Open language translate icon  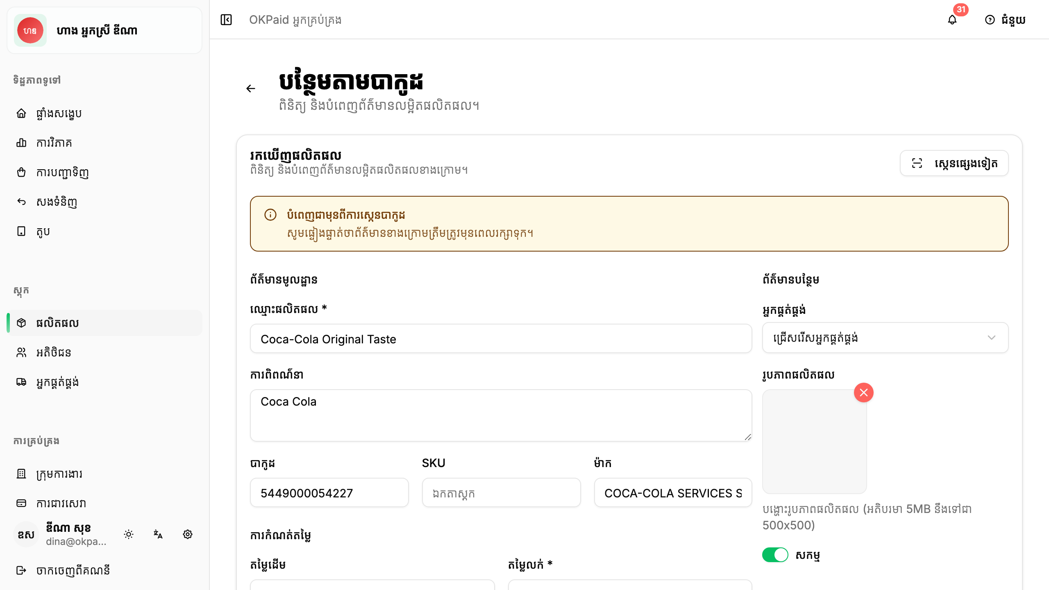coord(158,534)
